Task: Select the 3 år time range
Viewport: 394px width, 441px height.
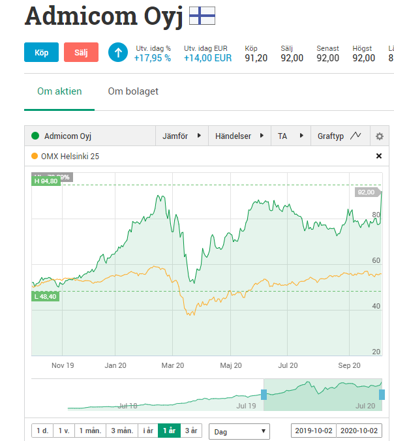Action: pyautogui.click(x=191, y=431)
